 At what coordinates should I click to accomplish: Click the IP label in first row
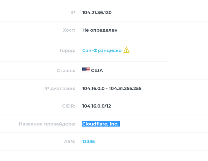[73, 13]
